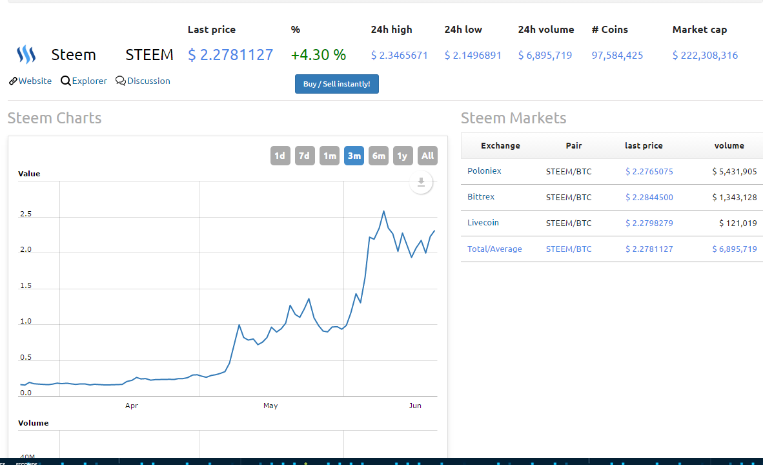Open the Livecoin exchange link
Viewport: 763px width, 465px height.
[x=483, y=223]
